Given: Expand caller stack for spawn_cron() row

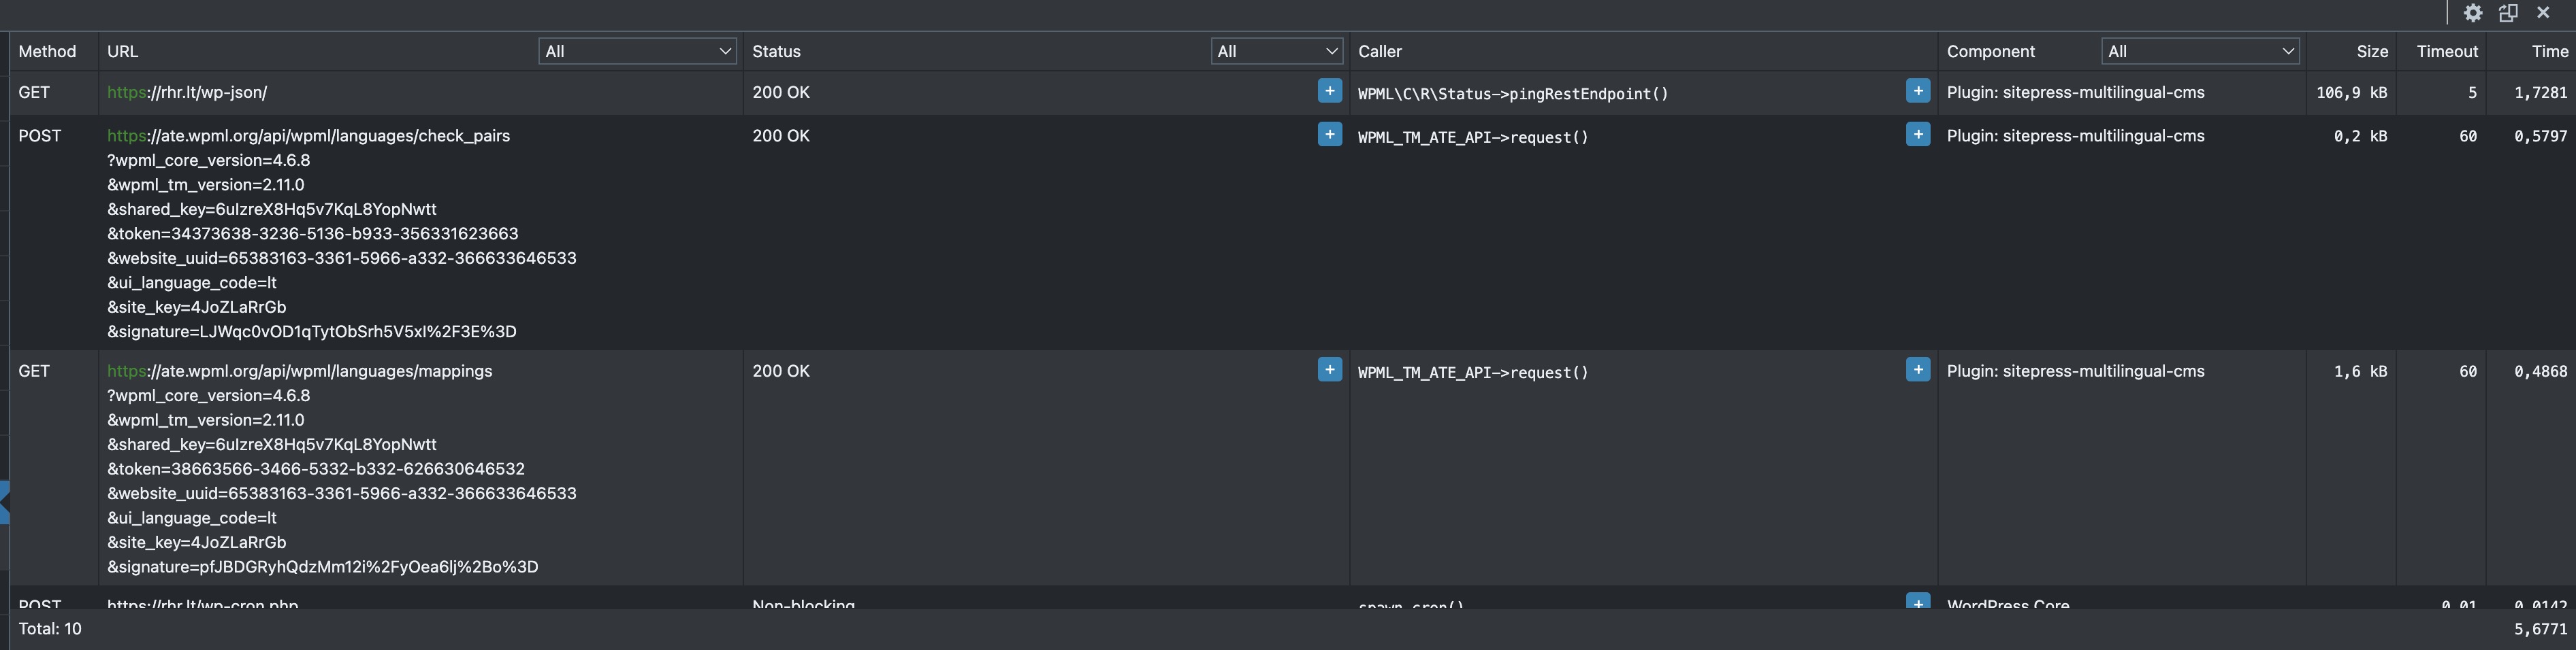Looking at the screenshot, I should tap(1917, 602).
